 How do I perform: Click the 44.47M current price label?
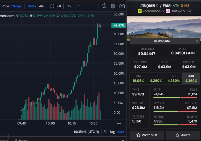click(x=119, y=25)
